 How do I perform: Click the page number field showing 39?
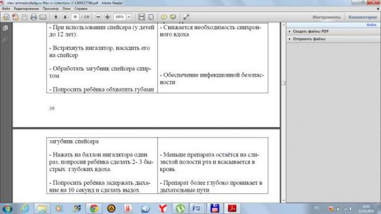click(75, 17)
